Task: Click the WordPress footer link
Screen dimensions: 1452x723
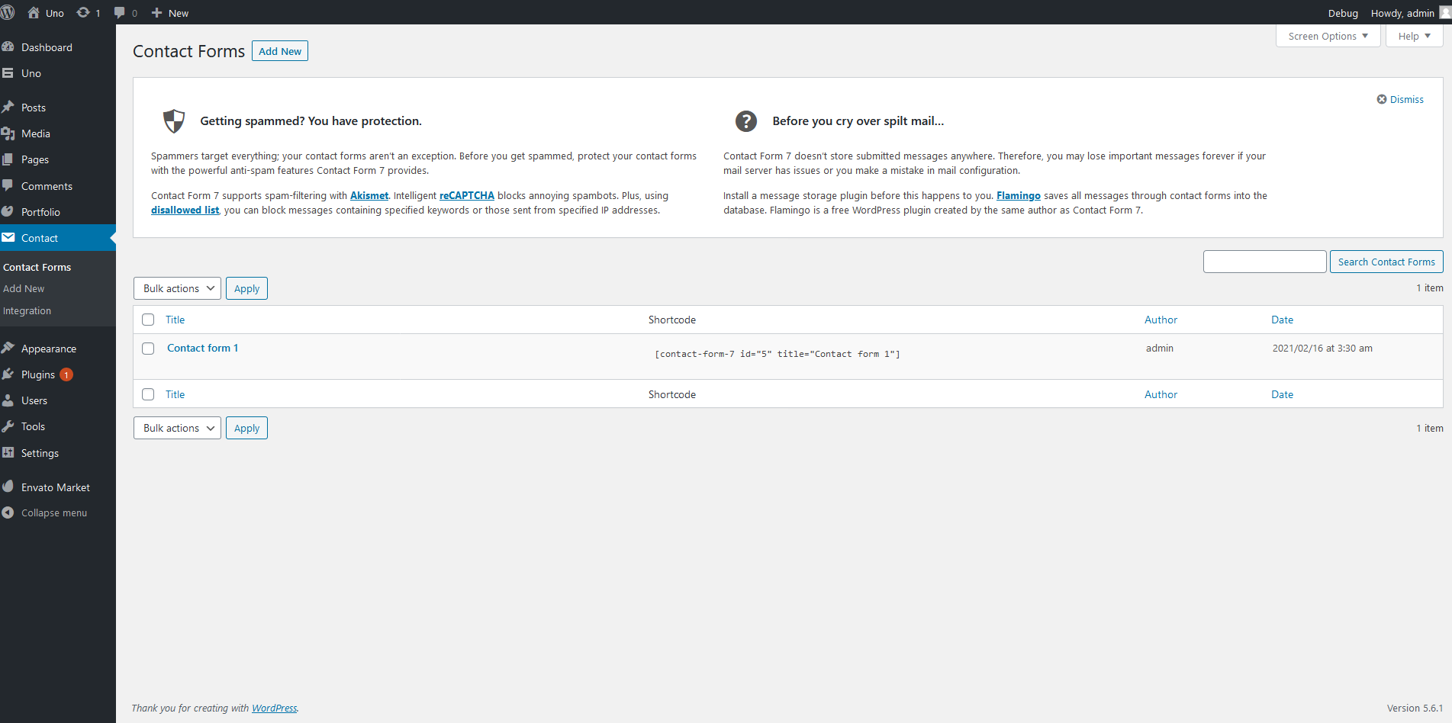Action: coord(275,708)
